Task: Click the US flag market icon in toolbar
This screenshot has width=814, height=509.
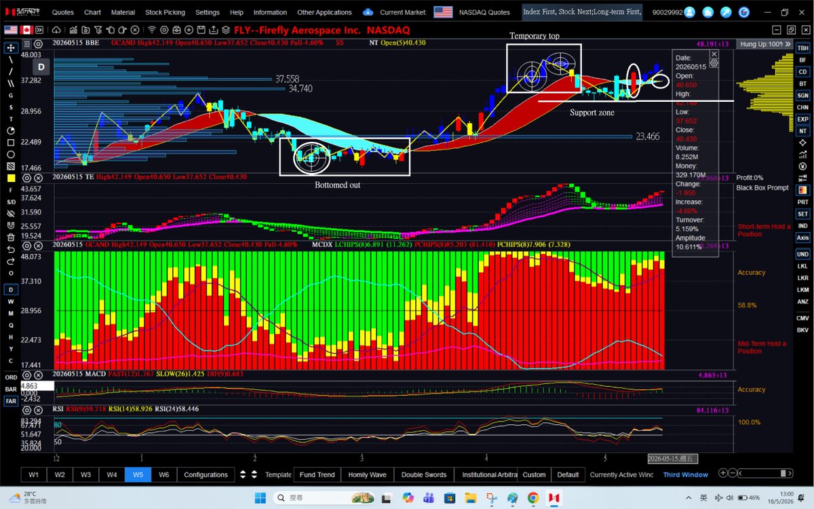Action: (10, 30)
